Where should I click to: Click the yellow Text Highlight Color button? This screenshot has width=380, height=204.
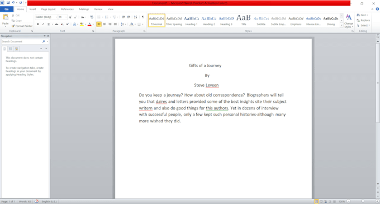point(82,24)
